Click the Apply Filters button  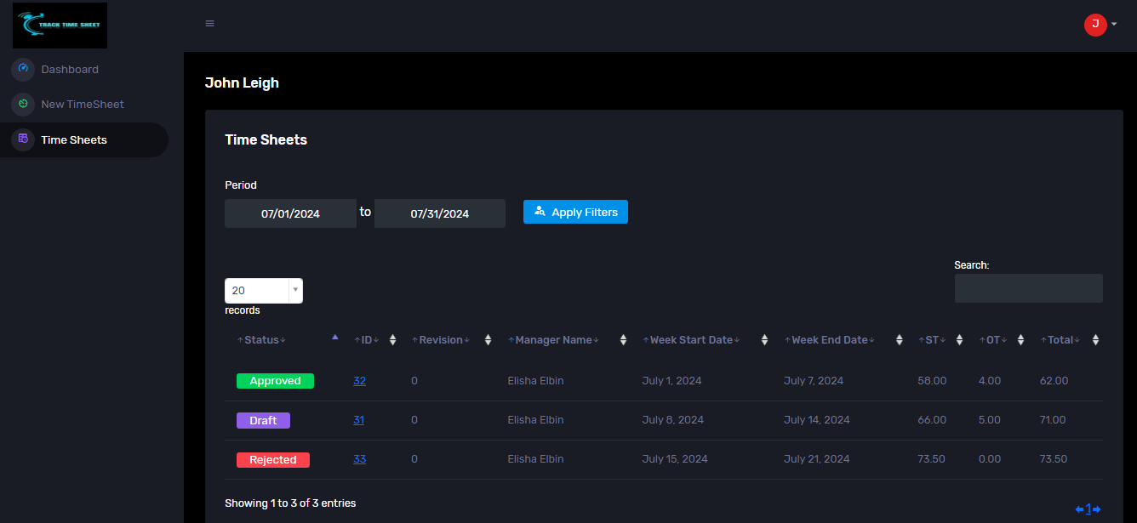coord(575,213)
